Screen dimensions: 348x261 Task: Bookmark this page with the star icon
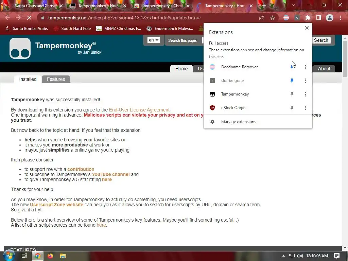coord(273,18)
